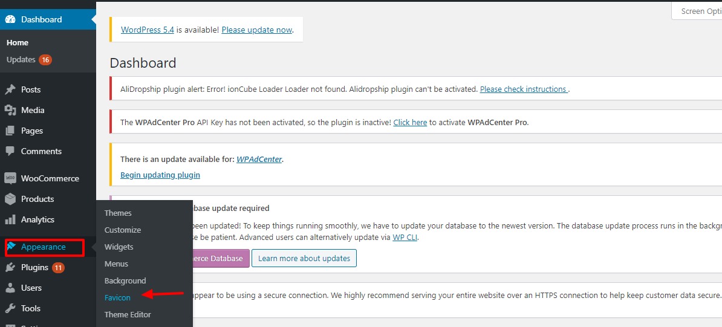Click the Analytics bar chart icon

10,219
